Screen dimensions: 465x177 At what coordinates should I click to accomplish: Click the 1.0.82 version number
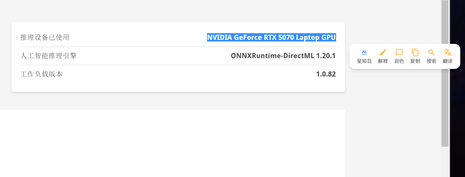[x=326, y=74]
